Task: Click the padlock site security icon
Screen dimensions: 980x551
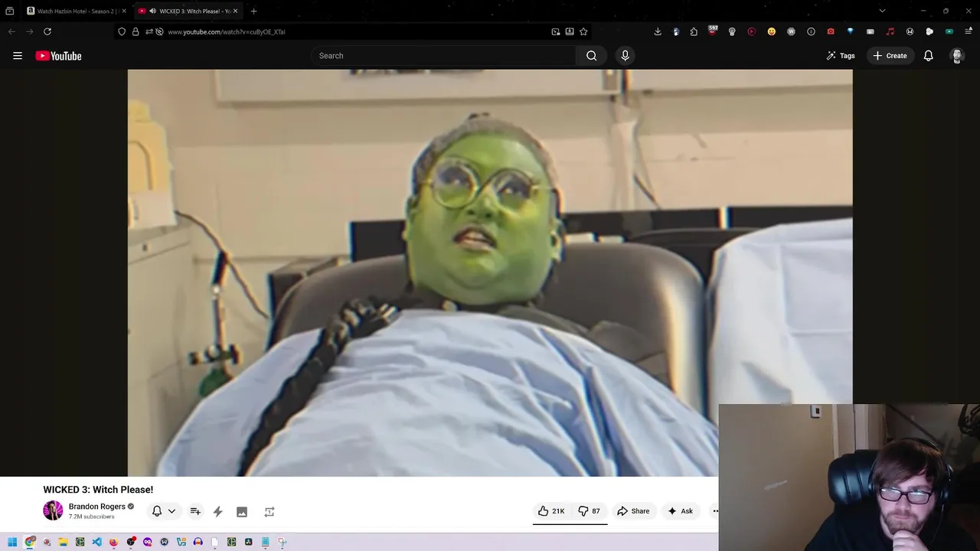Action: tap(136, 32)
